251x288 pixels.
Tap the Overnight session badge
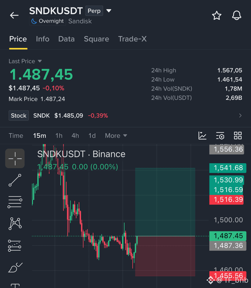coord(47,21)
